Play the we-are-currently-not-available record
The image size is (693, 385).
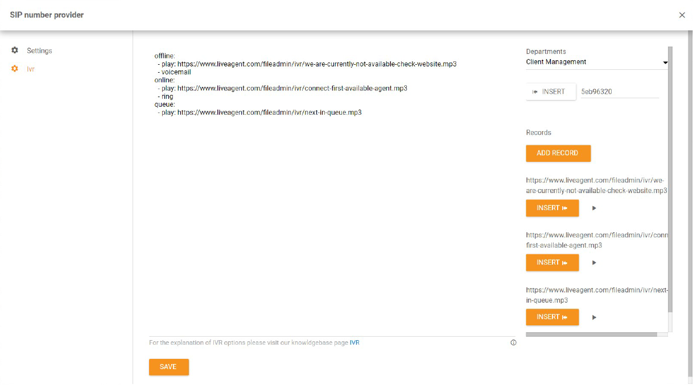point(594,208)
